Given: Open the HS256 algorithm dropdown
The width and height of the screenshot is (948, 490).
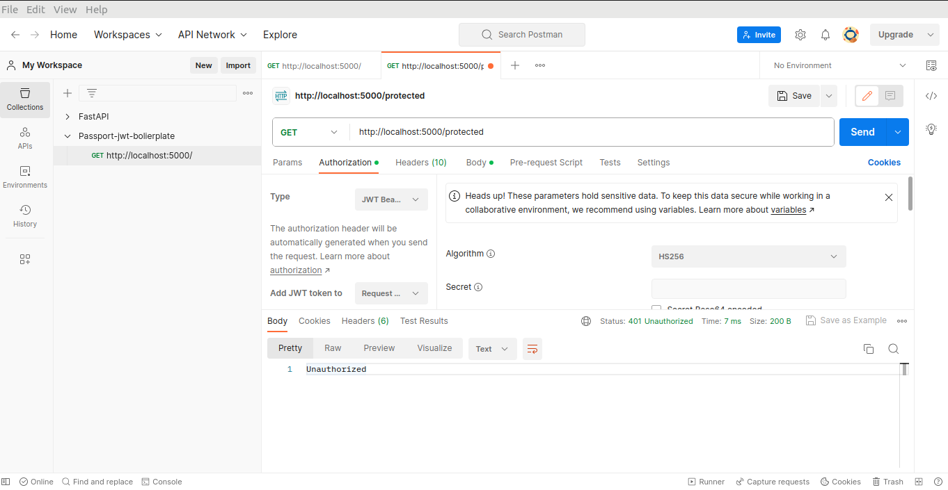Looking at the screenshot, I should (749, 256).
